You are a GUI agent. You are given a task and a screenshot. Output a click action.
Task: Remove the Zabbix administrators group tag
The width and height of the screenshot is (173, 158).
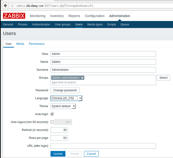pos(82,78)
